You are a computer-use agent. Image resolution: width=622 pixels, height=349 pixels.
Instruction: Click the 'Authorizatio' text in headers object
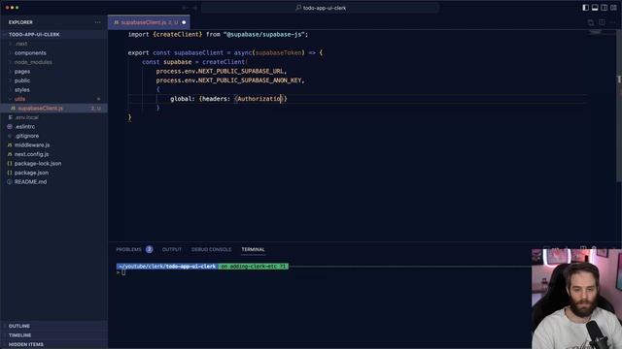coord(259,99)
